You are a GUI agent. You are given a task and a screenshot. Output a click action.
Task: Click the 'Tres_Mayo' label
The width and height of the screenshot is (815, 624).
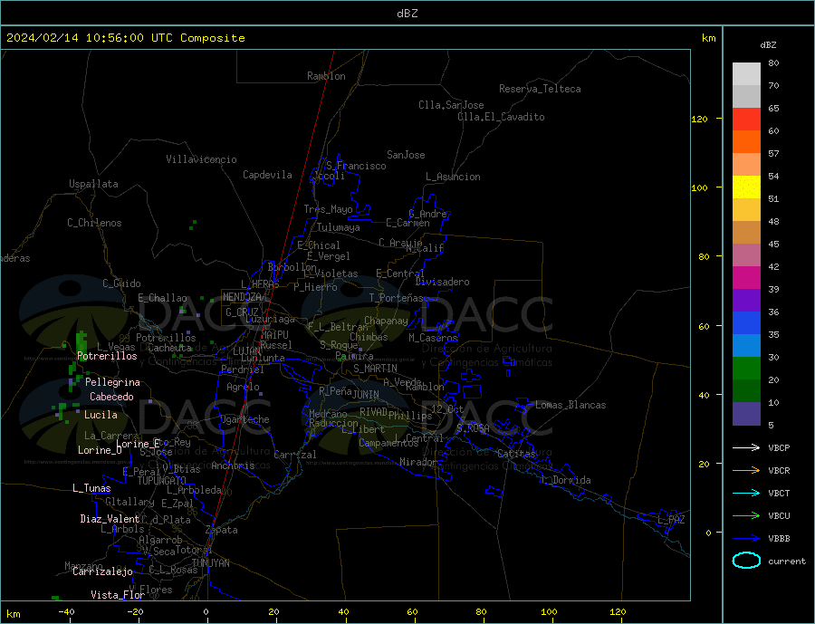pos(328,209)
